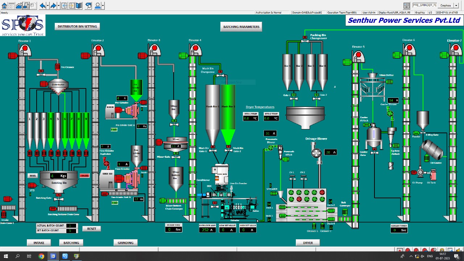
Task: Switch to the GRINDING screen
Action: pos(125,243)
